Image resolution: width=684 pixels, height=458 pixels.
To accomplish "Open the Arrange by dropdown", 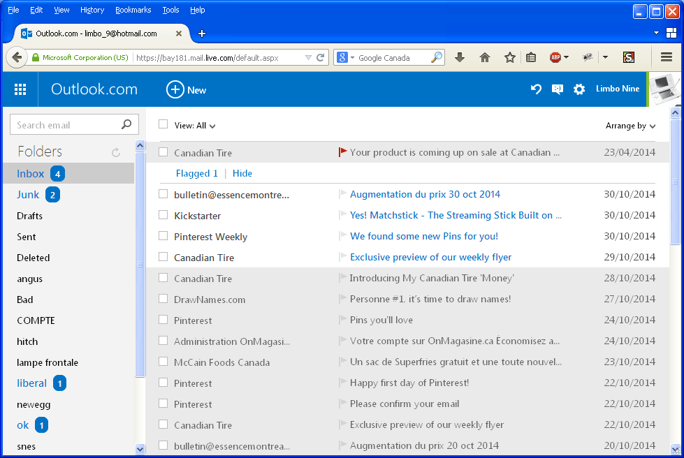I will tap(630, 125).
